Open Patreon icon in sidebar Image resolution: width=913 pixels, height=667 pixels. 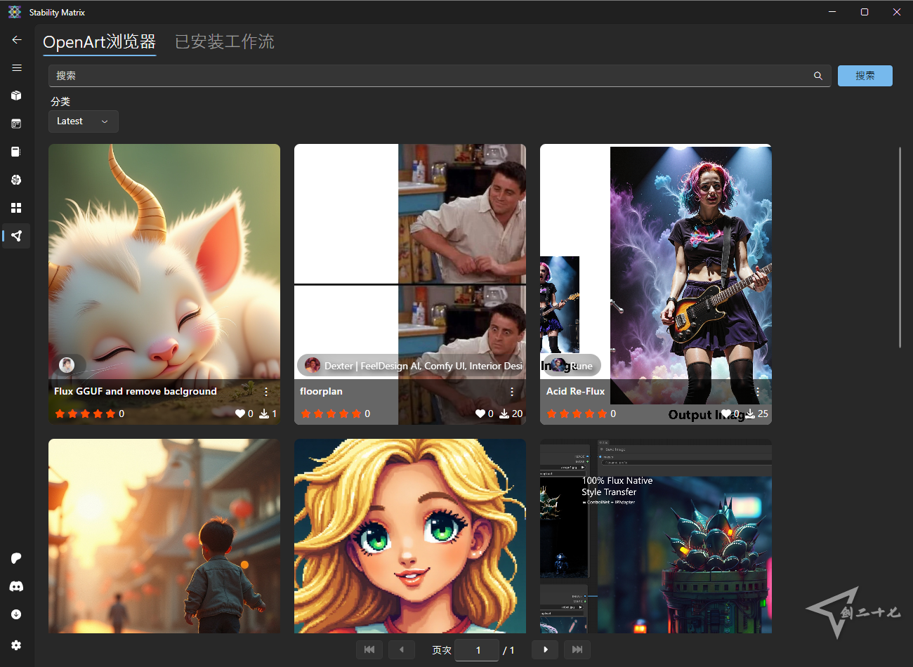coord(17,558)
